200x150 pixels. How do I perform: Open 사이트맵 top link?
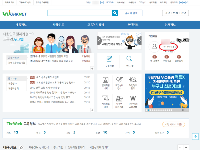[164, 2]
